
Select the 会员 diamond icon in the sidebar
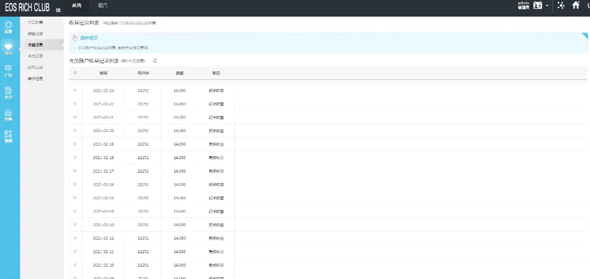(x=9, y=49)
